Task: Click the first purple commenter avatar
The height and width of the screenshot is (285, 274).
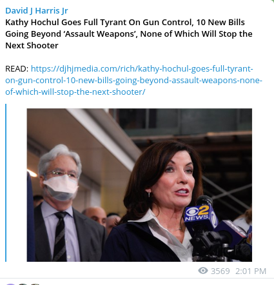Action: (10, 284)
